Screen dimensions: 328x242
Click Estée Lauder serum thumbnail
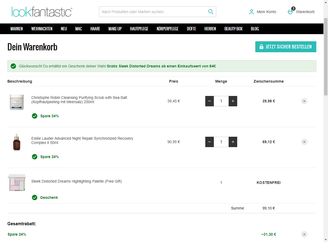(17, 142)
